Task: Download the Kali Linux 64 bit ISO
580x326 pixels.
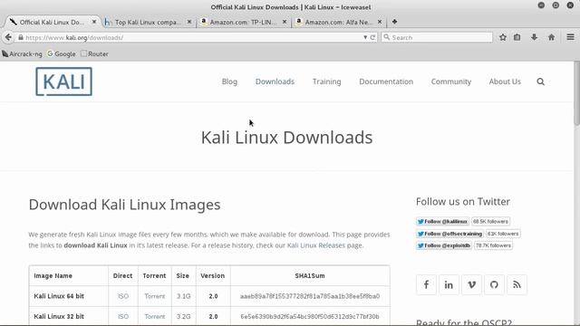Action: coord(123,296)
